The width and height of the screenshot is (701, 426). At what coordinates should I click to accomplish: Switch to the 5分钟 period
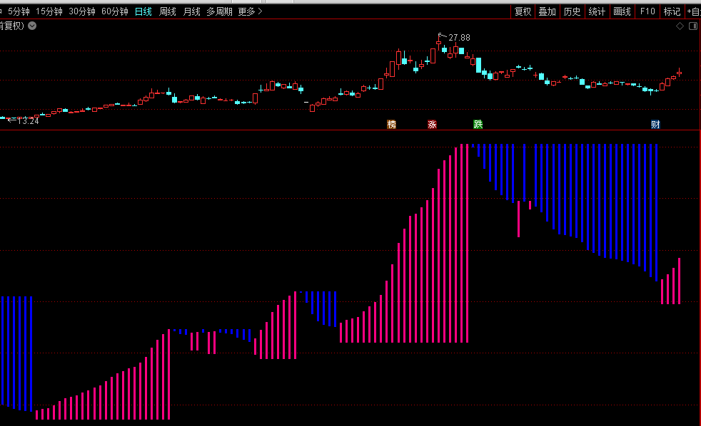[x=19, y=11]
